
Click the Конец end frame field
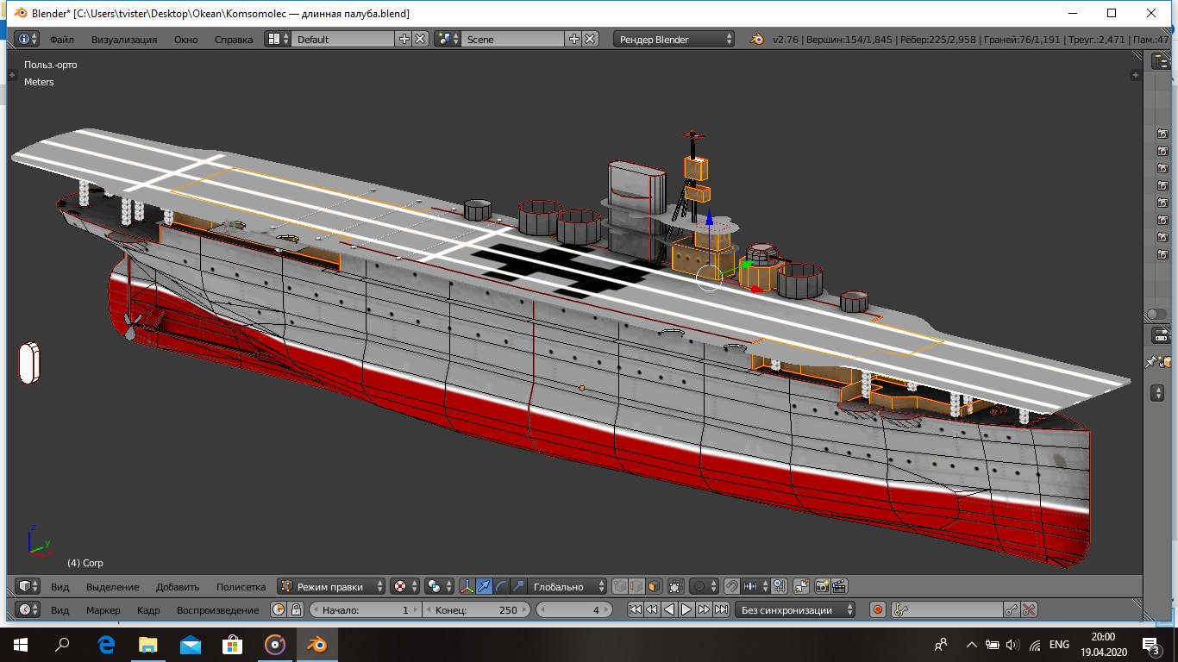475,610
